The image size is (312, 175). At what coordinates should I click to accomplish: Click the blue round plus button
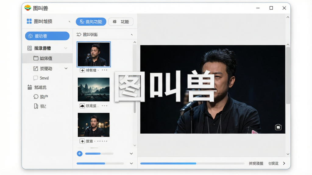click(80, 153)
